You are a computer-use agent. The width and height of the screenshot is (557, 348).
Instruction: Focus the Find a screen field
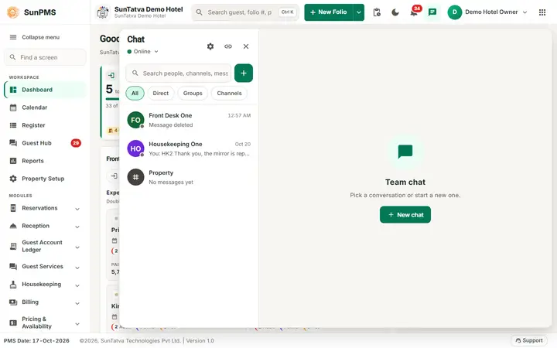(45, 57)
